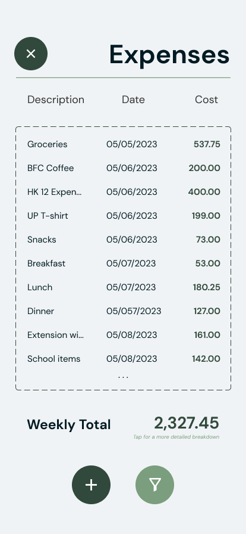Select the Cost column header

206,100
